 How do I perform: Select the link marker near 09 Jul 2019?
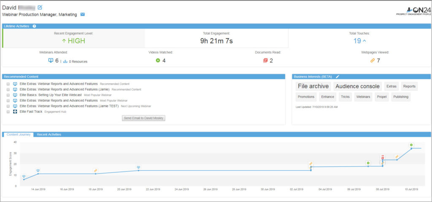tap(397, 157)
